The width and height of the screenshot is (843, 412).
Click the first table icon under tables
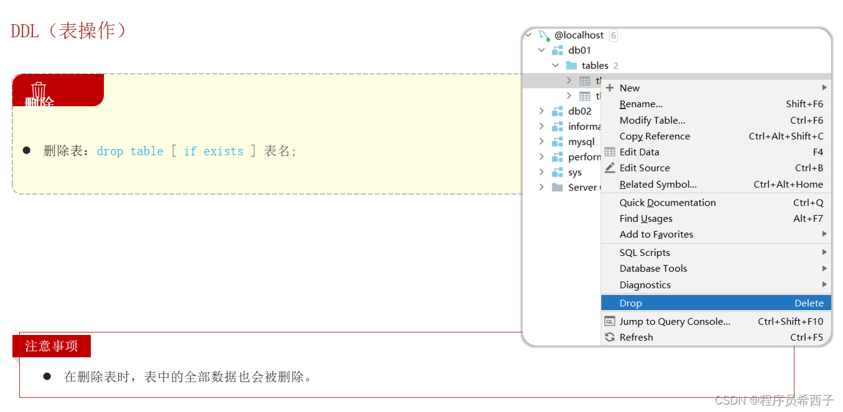pyautogui.click(x=585, y=81)
